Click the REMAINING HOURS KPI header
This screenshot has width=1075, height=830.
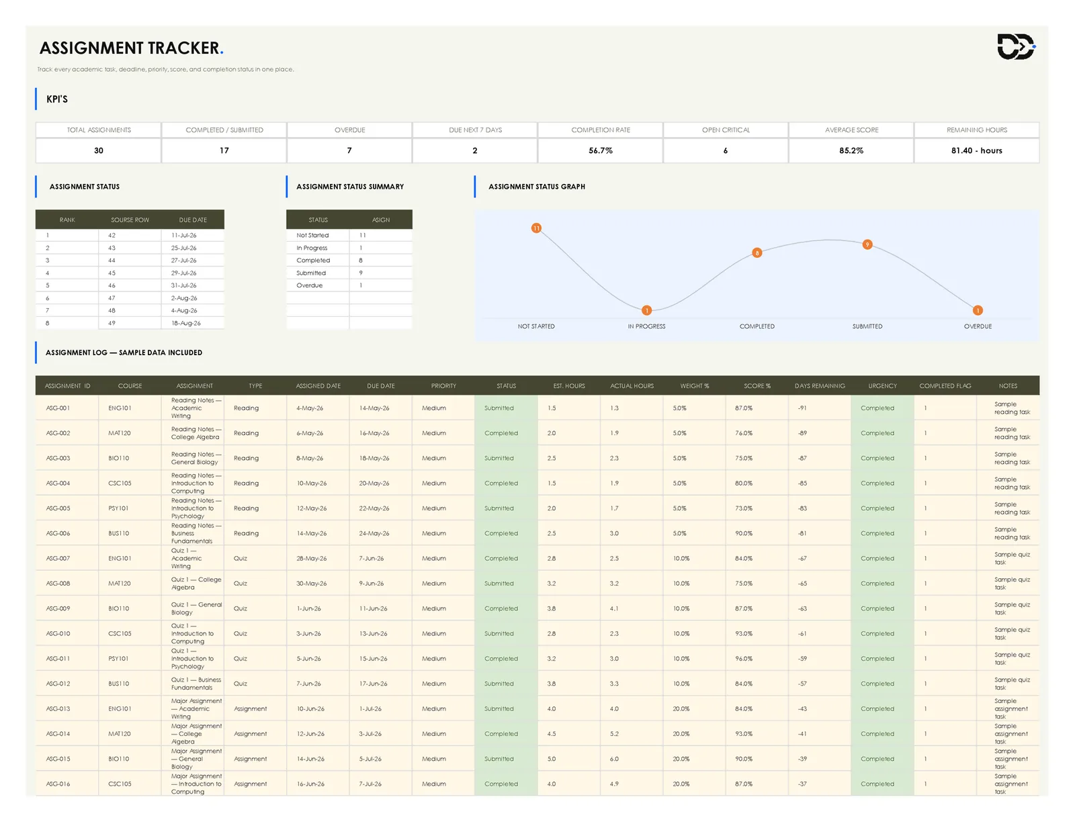(977, 130)
